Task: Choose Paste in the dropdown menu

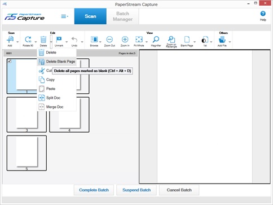Action: point(57,89)
